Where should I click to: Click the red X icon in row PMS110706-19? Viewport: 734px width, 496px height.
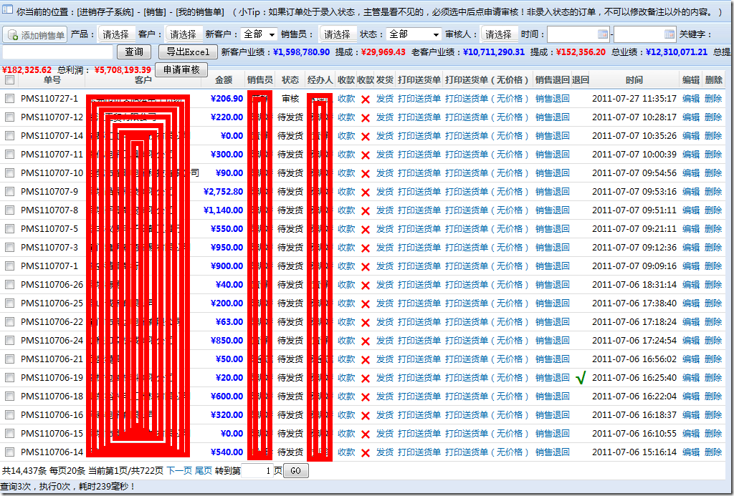point(366,378)
